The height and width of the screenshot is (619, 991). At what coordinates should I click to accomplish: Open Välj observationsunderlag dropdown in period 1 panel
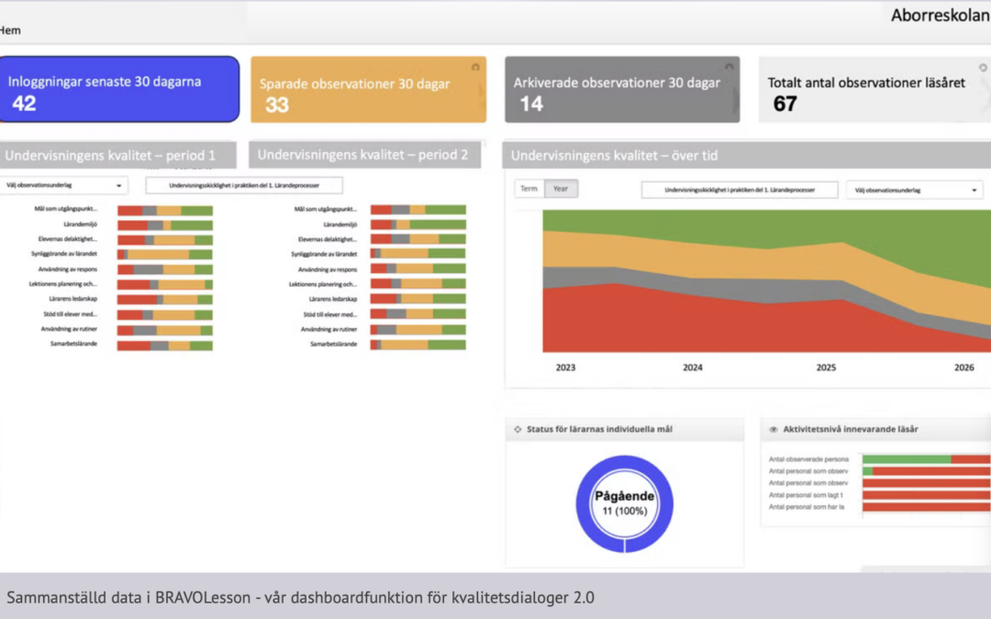pos(64,185)
